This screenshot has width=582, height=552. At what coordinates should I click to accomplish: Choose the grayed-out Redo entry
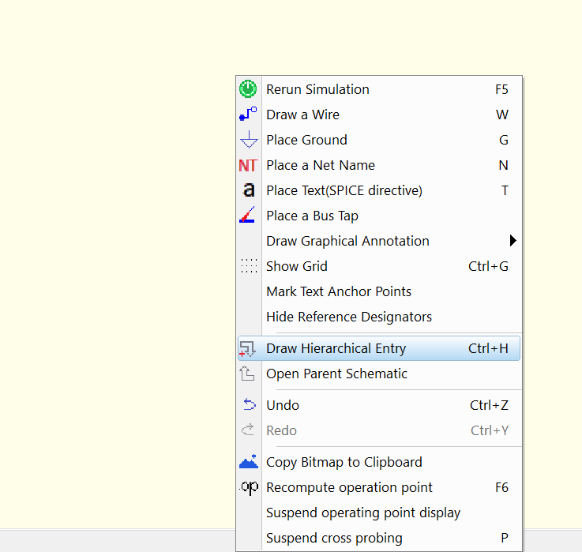pyautogui.click(x=282, y=430)
